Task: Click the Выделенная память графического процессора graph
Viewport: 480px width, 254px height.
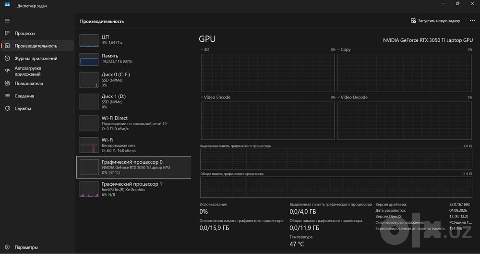Action: 336,159
